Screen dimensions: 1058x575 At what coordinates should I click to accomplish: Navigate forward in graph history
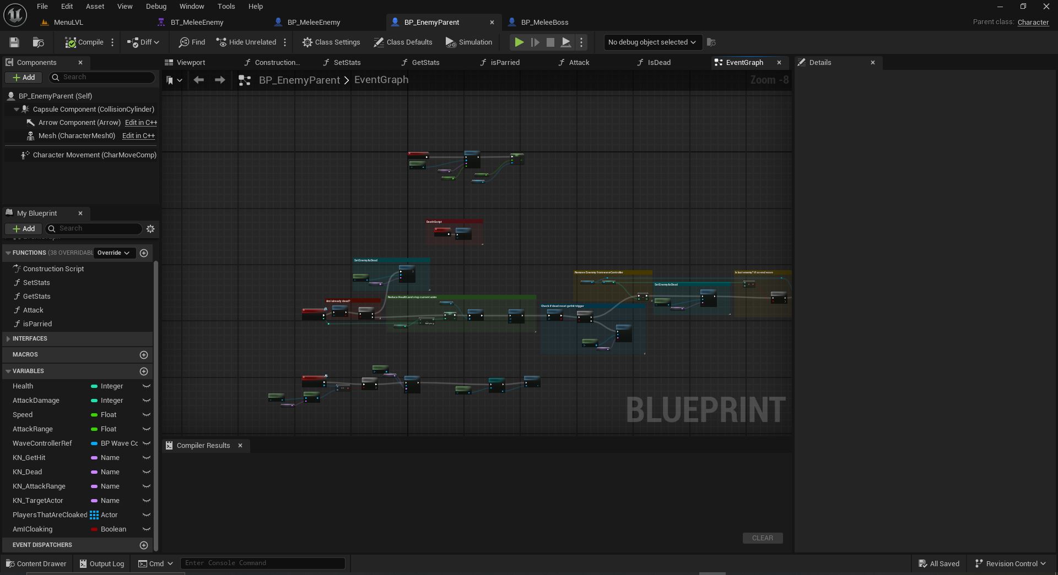pyautogui.click(x=220, y=80)
